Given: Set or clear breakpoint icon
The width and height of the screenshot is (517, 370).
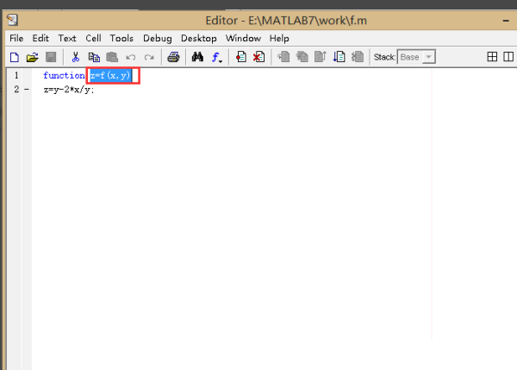Looking at the screenshot, I should point(241,57).
